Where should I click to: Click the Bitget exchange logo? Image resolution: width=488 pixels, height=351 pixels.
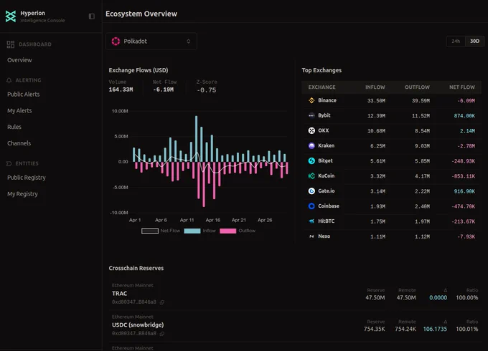(x=311, y=161)
